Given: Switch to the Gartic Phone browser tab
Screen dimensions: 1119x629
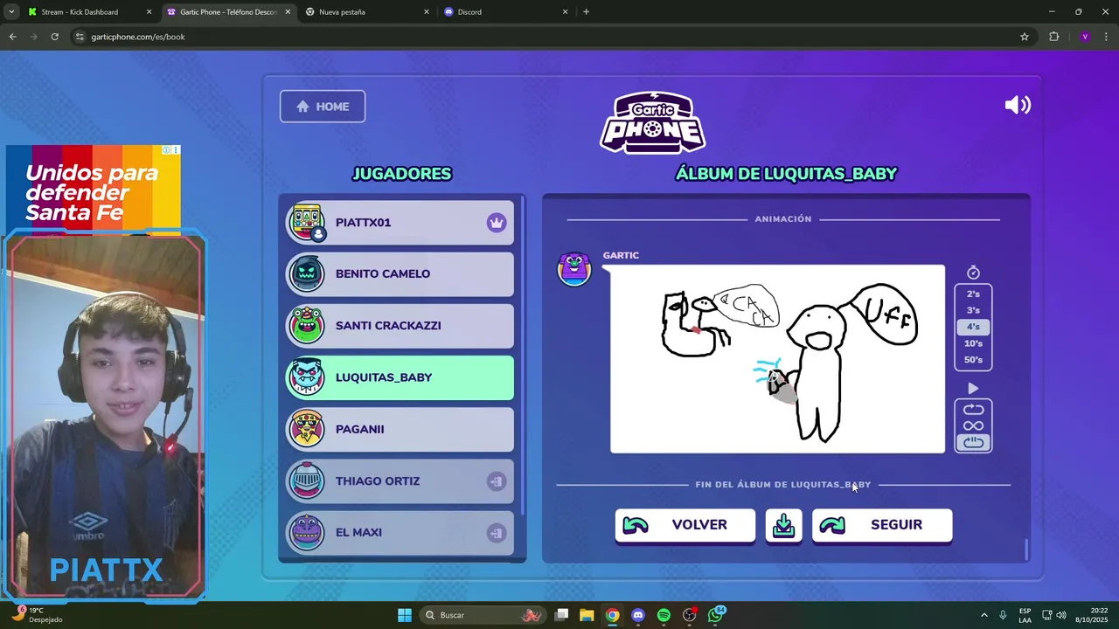Looking at the screenshot, I should pos(228,12).
